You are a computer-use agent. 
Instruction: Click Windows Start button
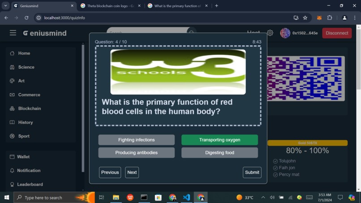[7, 198]
